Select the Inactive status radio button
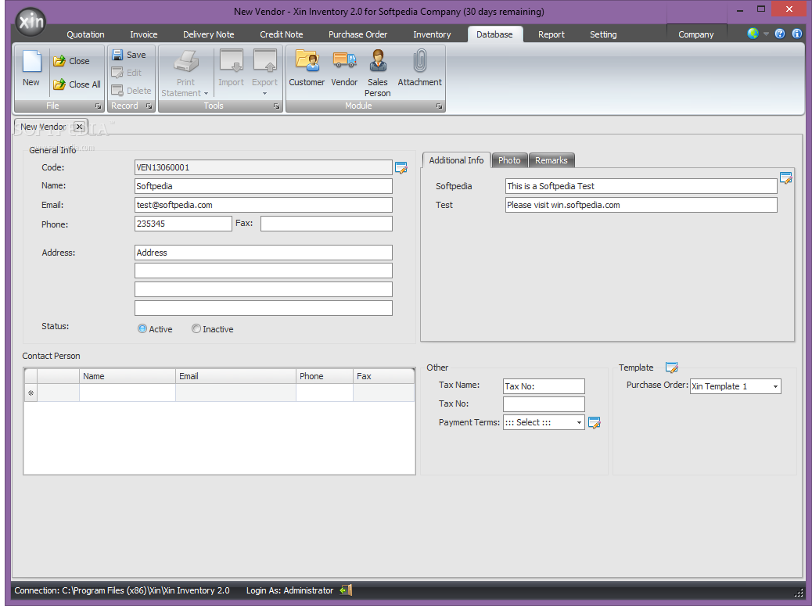 pyautogui.click(x=196, y=328)
